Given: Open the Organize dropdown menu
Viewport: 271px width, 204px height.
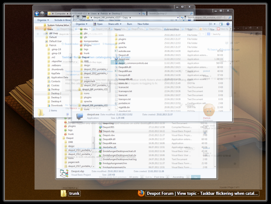Looking at the screenshot, I should (81, 24).
